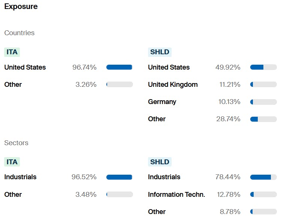281x220 pixels.
Task: Select the Germany country label
Action: click(162, 102)
